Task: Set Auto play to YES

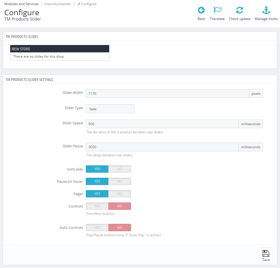Action: pyautogui.click(x=97, y=169)
